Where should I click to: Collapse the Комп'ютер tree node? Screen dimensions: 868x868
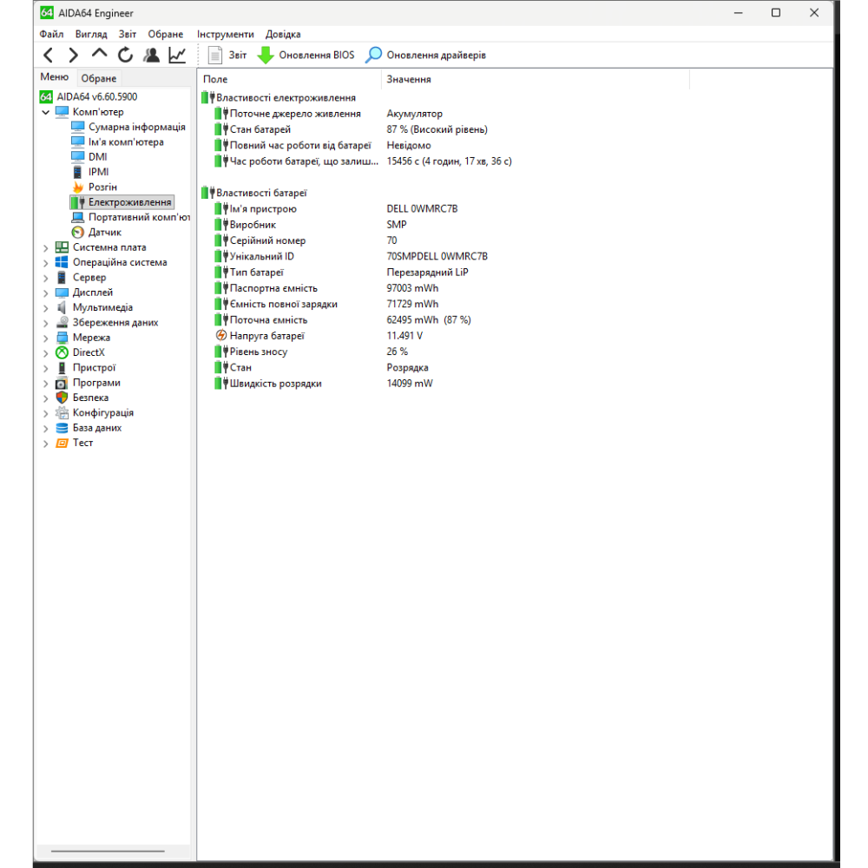[46, 112]
